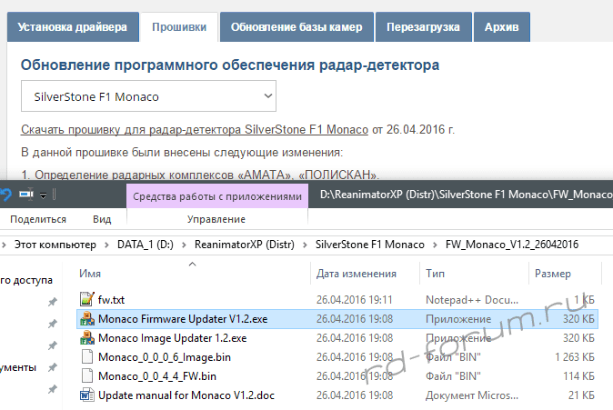The height and width of the screenshot is (410, 613).
Task: Open the Установка драйвера tab
Action: coord(73,27)
